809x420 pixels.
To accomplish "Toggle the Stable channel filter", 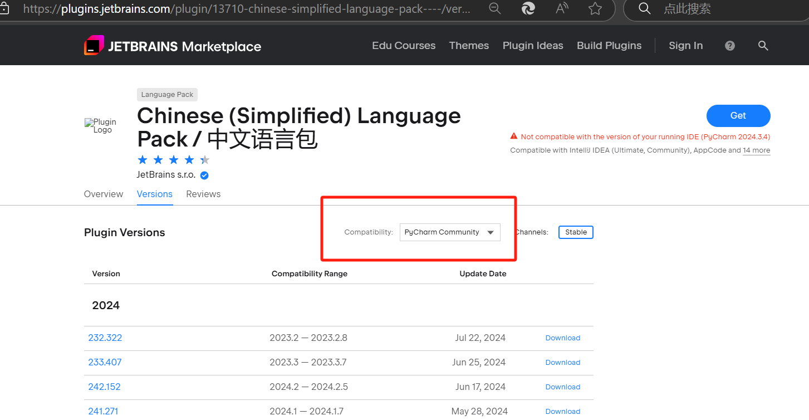I will coord(576,232).
